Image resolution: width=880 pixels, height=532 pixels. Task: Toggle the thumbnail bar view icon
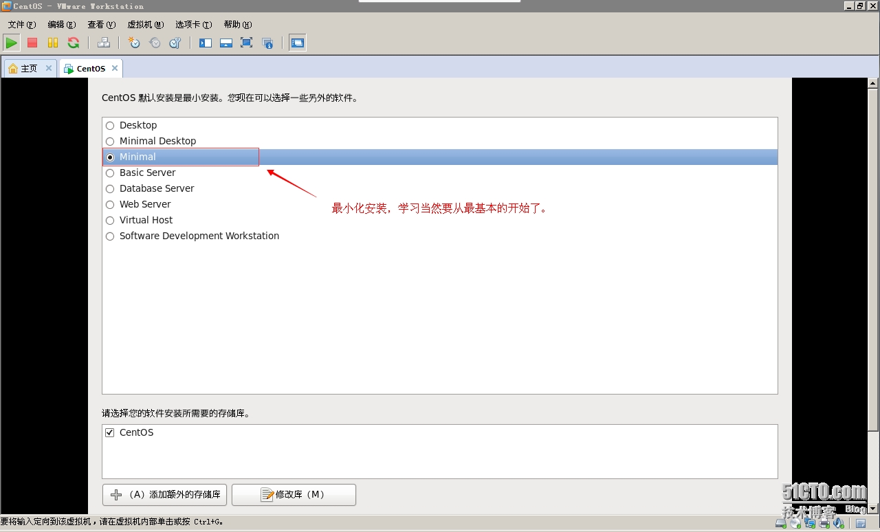pos(226,43)
